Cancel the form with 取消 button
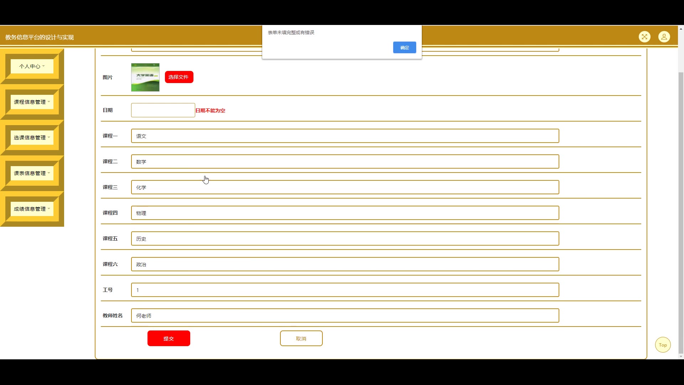Image resolution: width=684 pixels, height=385 pixels. pos(301,338)
